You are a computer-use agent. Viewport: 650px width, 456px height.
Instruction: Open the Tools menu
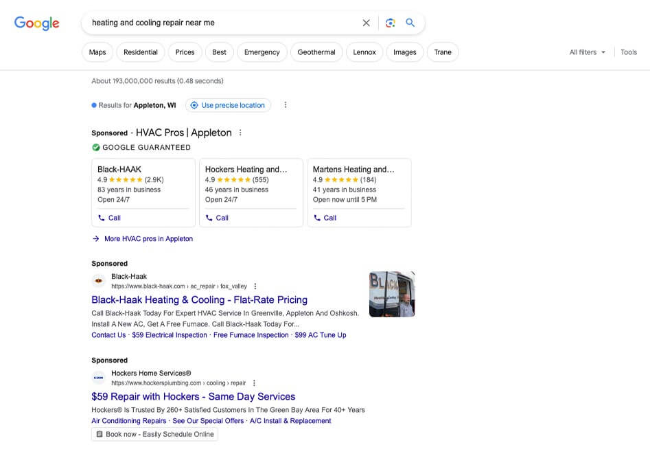pyautogui.click(x=629, y=52)
